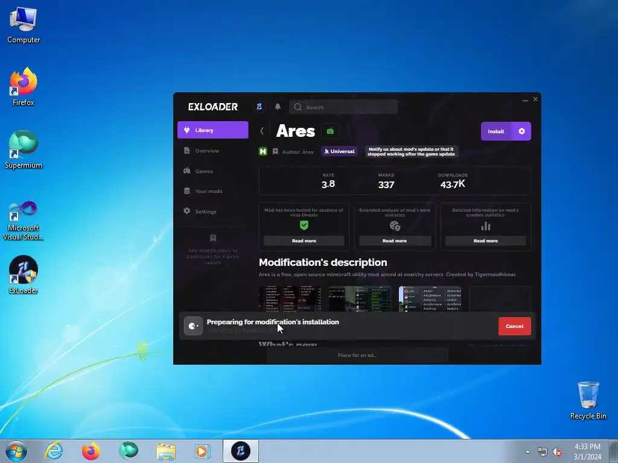Cancel the modification installation
The image size is (618, 463).
[x=515, y=326]
